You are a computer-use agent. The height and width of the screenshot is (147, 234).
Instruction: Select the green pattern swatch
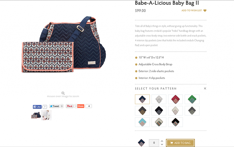192,99
